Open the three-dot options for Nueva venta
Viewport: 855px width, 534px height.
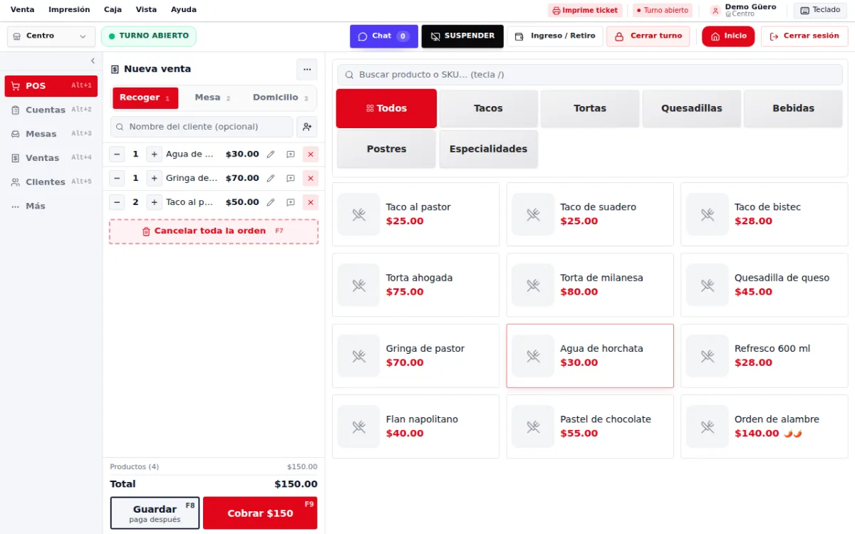coord(307,69)
